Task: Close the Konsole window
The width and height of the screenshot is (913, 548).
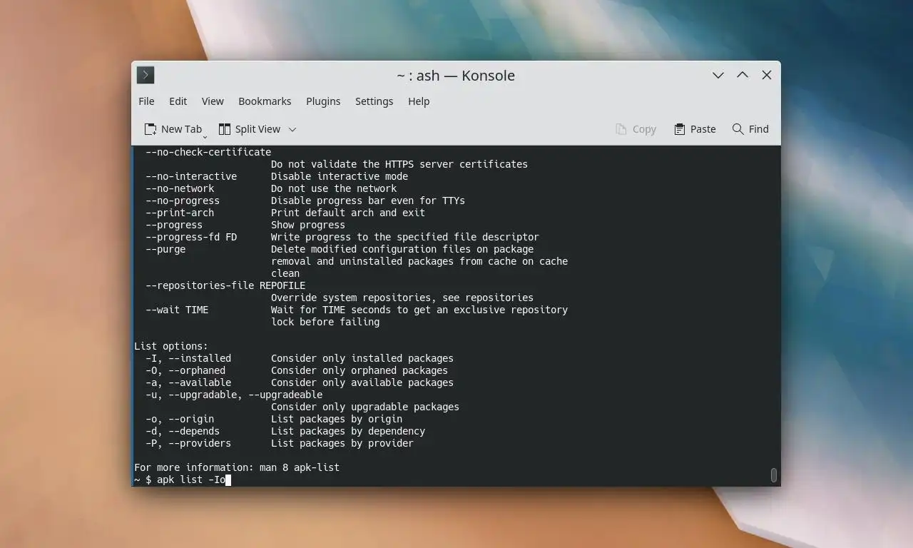Action: tap(767, 75)
